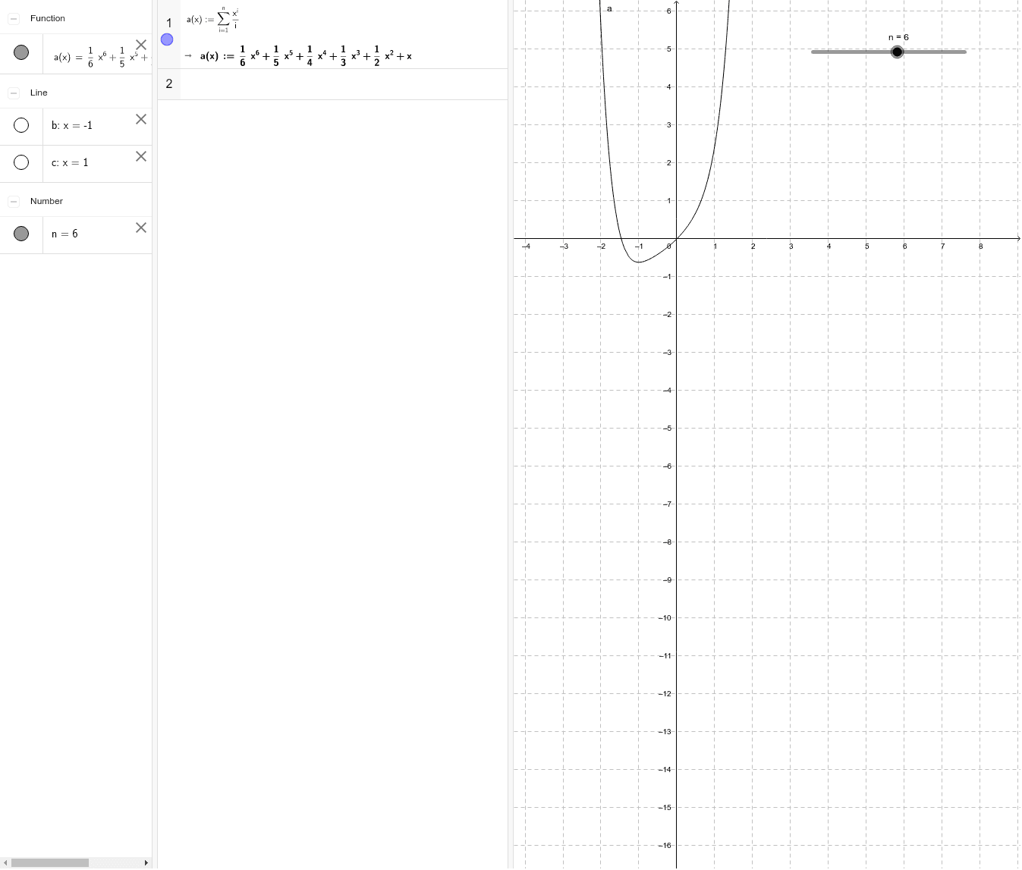Click the n = 6 entry in the Number section
1022x870 pixels.
click(64, 234)
